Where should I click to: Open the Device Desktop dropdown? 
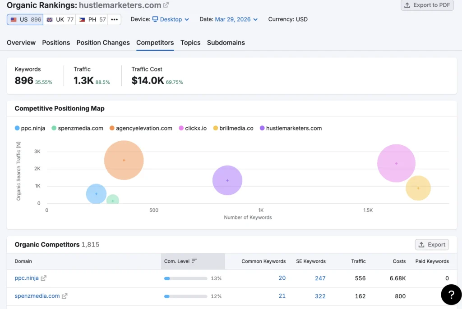(x=171, y=19)
